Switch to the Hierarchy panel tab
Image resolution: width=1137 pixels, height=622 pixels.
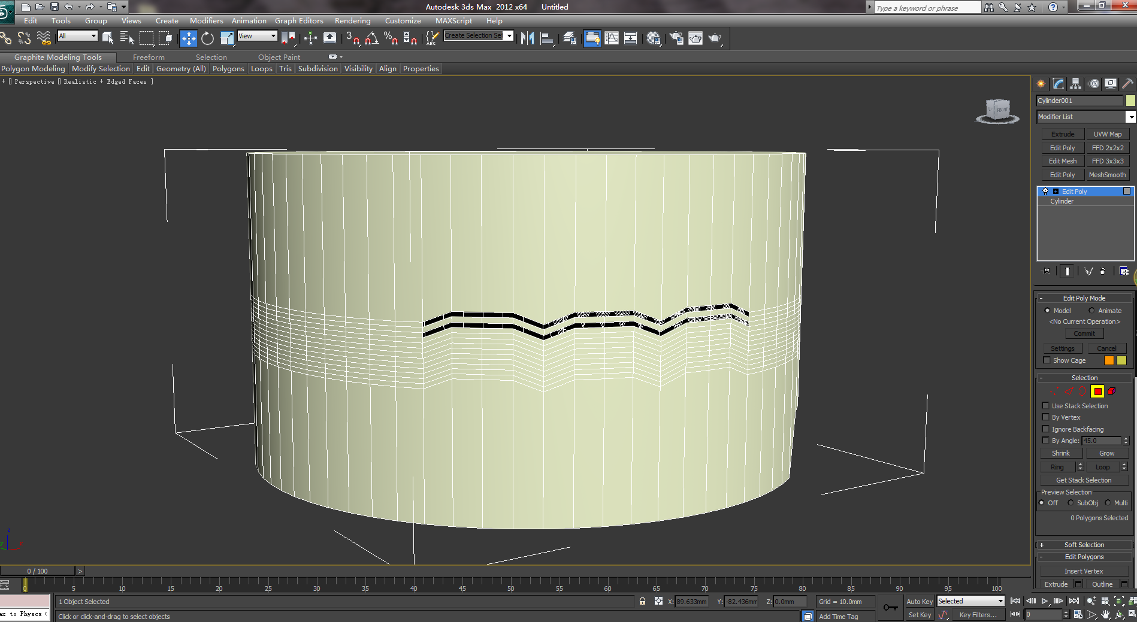tap(1076, 84)
